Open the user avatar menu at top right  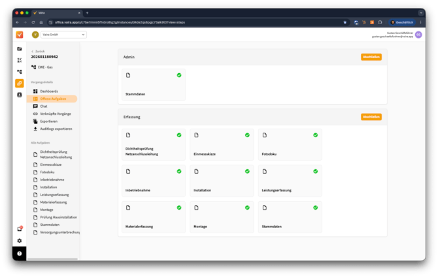click(418, 35)
